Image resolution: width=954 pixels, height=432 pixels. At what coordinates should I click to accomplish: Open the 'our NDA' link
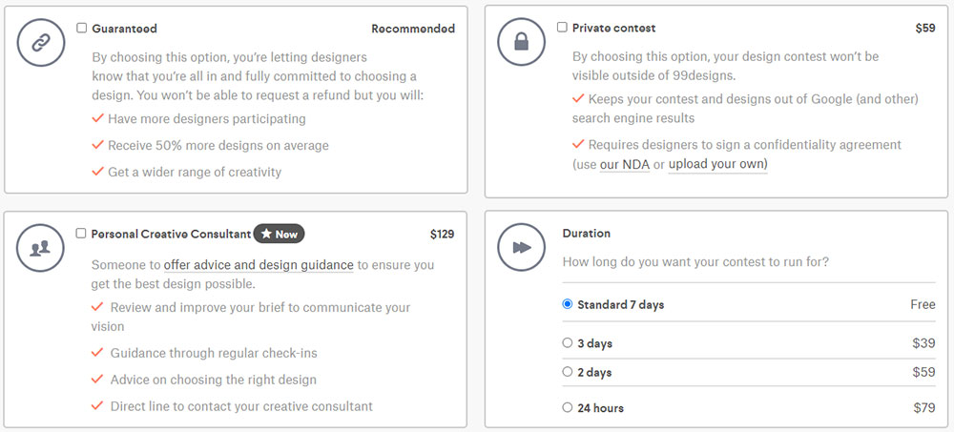[x=624, y=164]
